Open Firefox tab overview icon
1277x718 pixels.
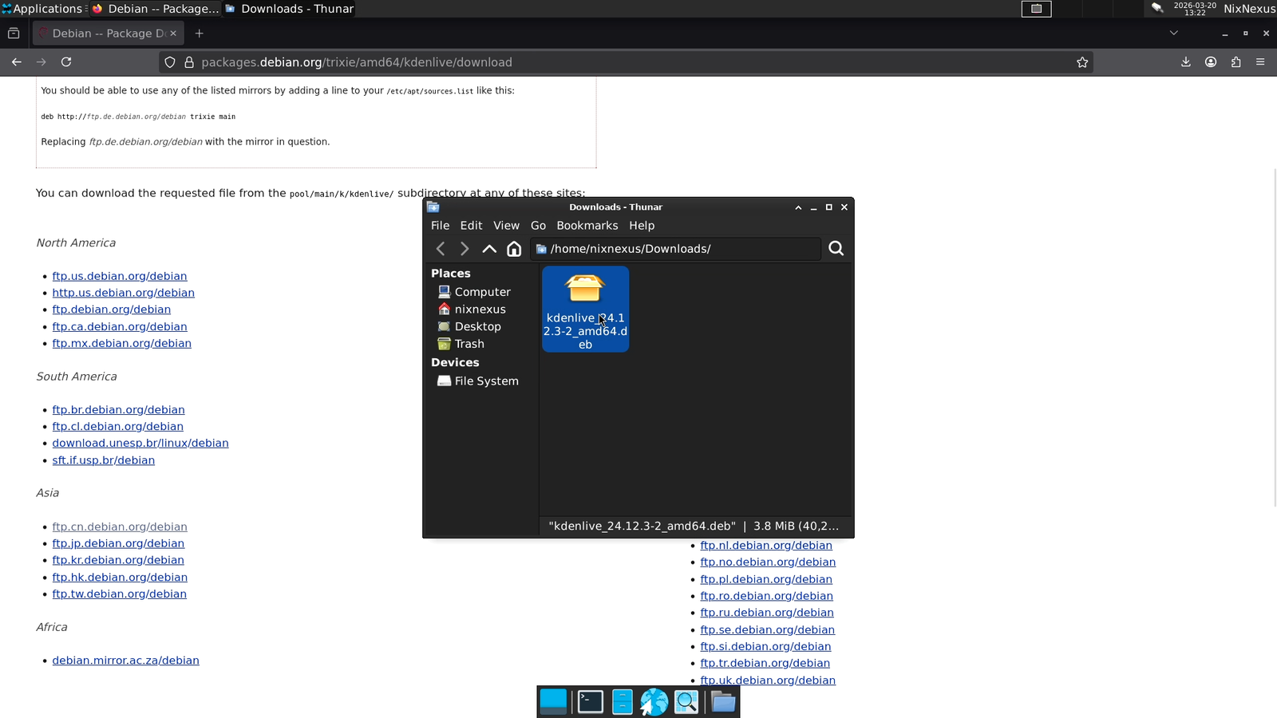point(14,34)
